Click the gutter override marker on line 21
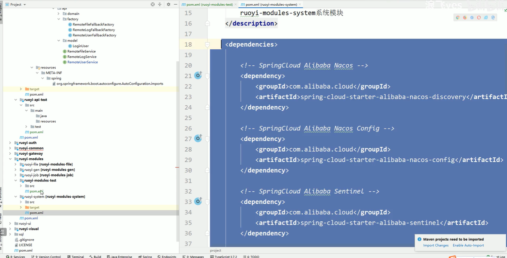The height and width of the screenshot is (258, 507). click(x=198, y=75)
